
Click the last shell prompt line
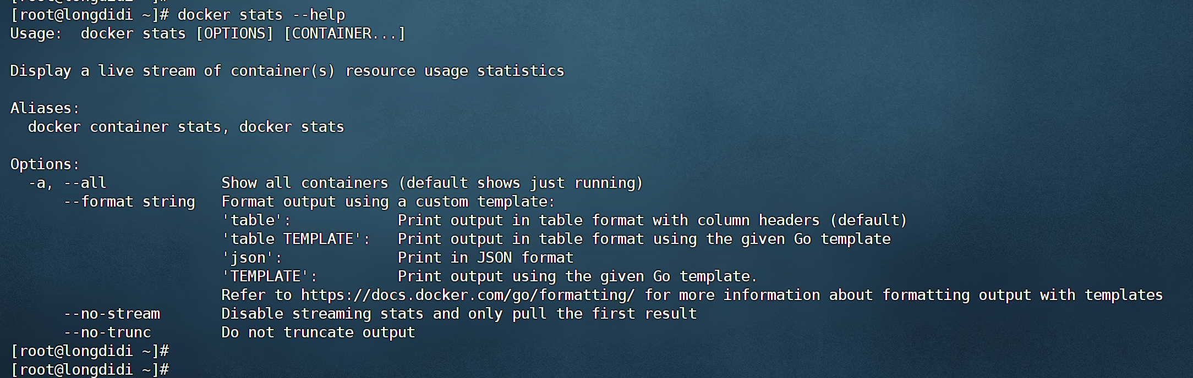click(x=90, y=370)
